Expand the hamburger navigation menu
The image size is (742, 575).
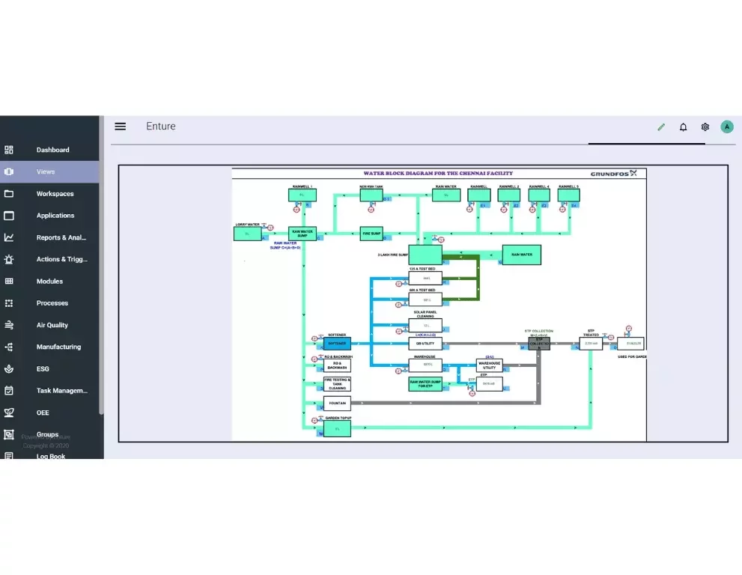(x=120, y=126)
